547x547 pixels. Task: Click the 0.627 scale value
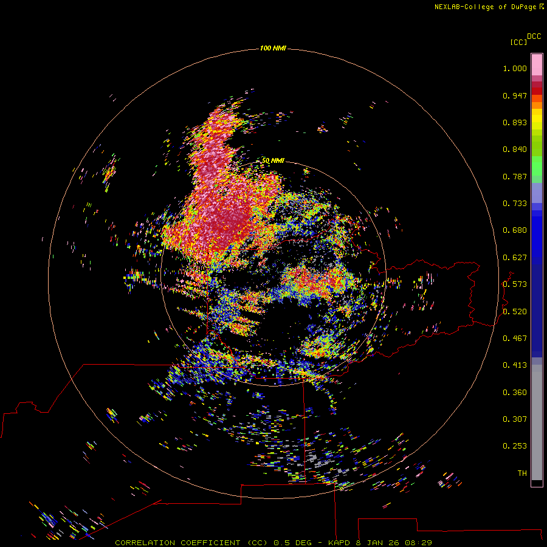[515, 258]
